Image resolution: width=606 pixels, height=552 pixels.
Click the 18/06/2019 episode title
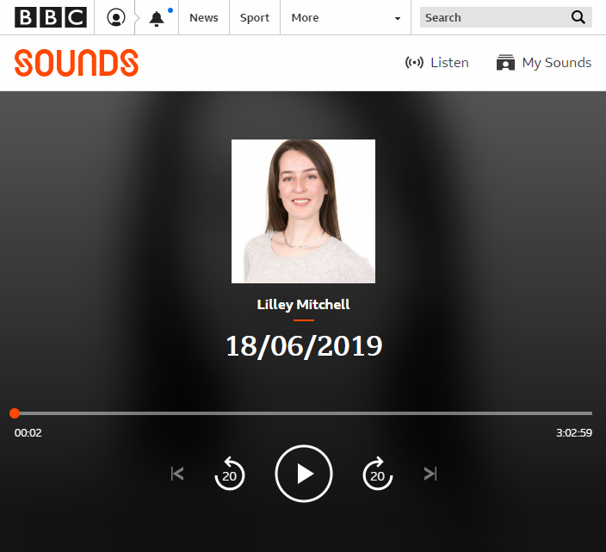[x=304, y=346]
